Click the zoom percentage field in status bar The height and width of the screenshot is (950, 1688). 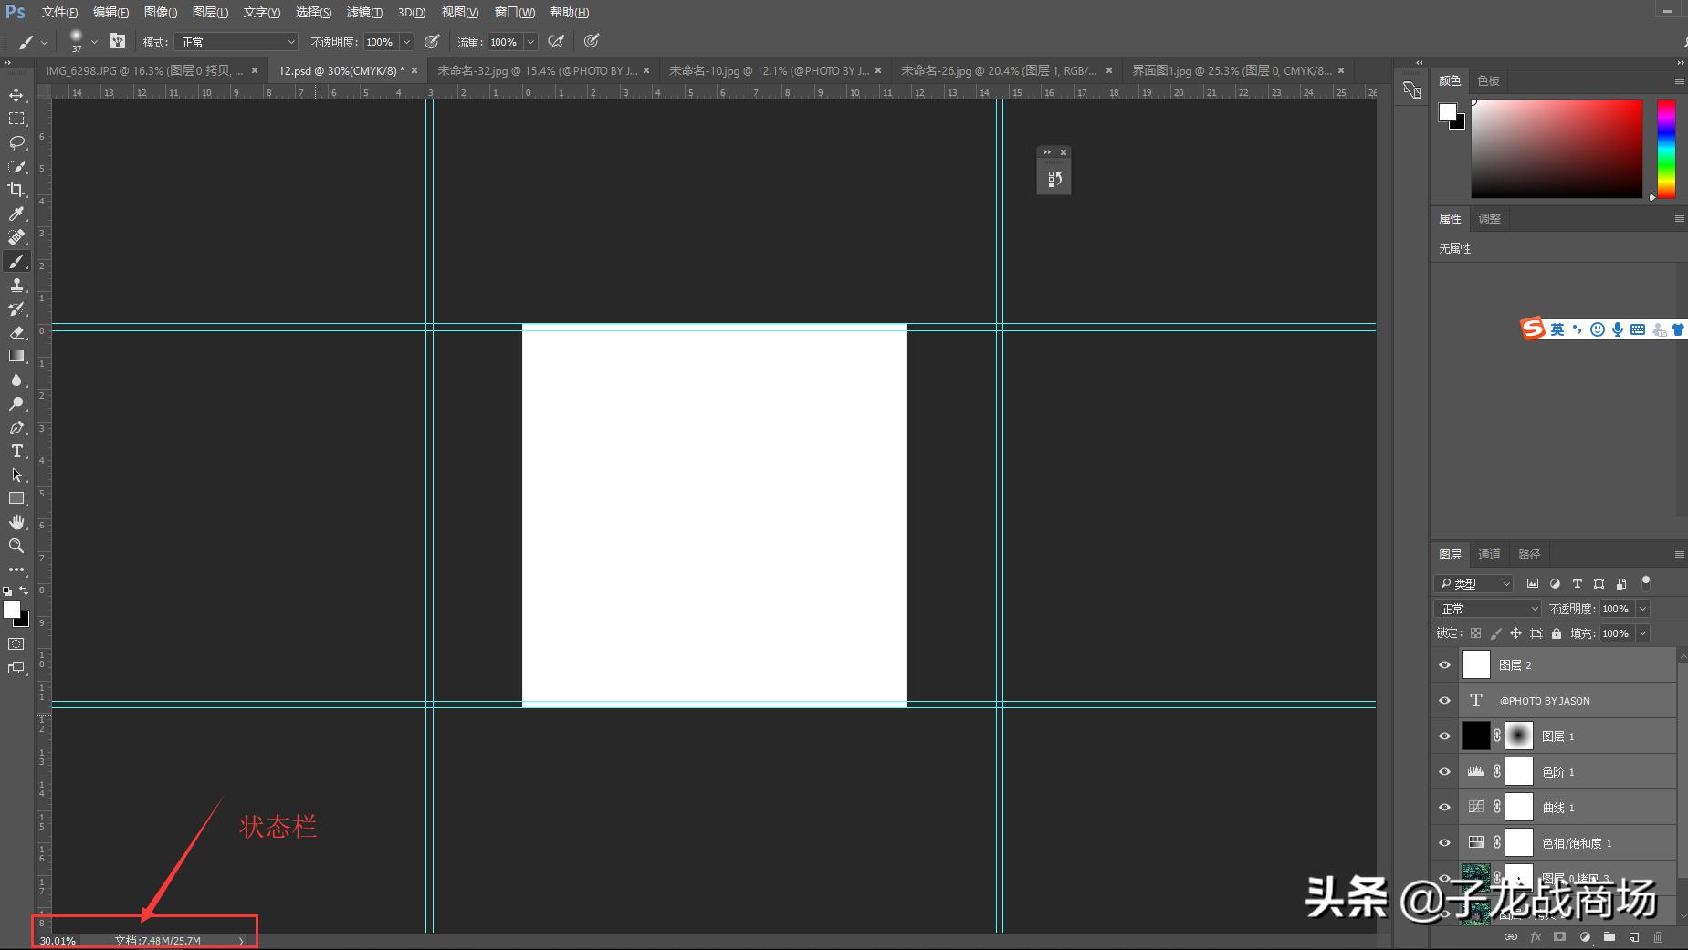tap(58, 941)
